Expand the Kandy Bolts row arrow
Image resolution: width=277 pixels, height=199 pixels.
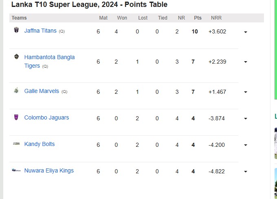tap(246, 145)
